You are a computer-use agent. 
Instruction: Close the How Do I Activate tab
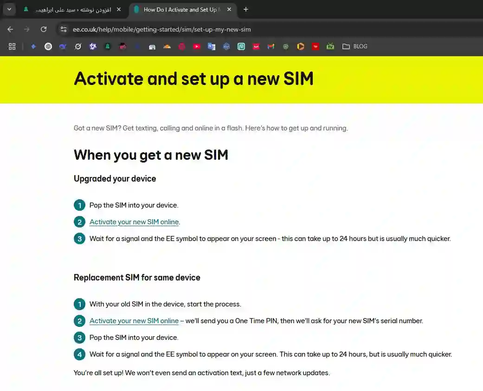click(229, 10)
